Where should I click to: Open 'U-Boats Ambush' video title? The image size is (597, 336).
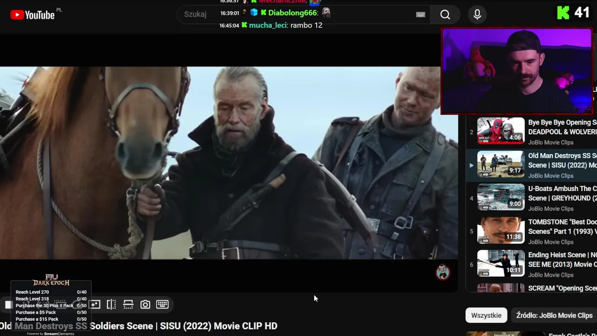pyautogui.click(x=562, y=193)
